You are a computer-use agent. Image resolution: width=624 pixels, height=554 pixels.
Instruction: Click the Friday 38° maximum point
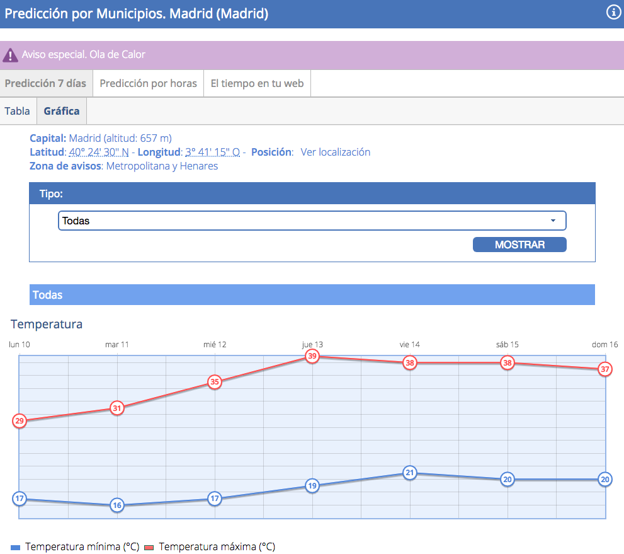tap(410, 363)
